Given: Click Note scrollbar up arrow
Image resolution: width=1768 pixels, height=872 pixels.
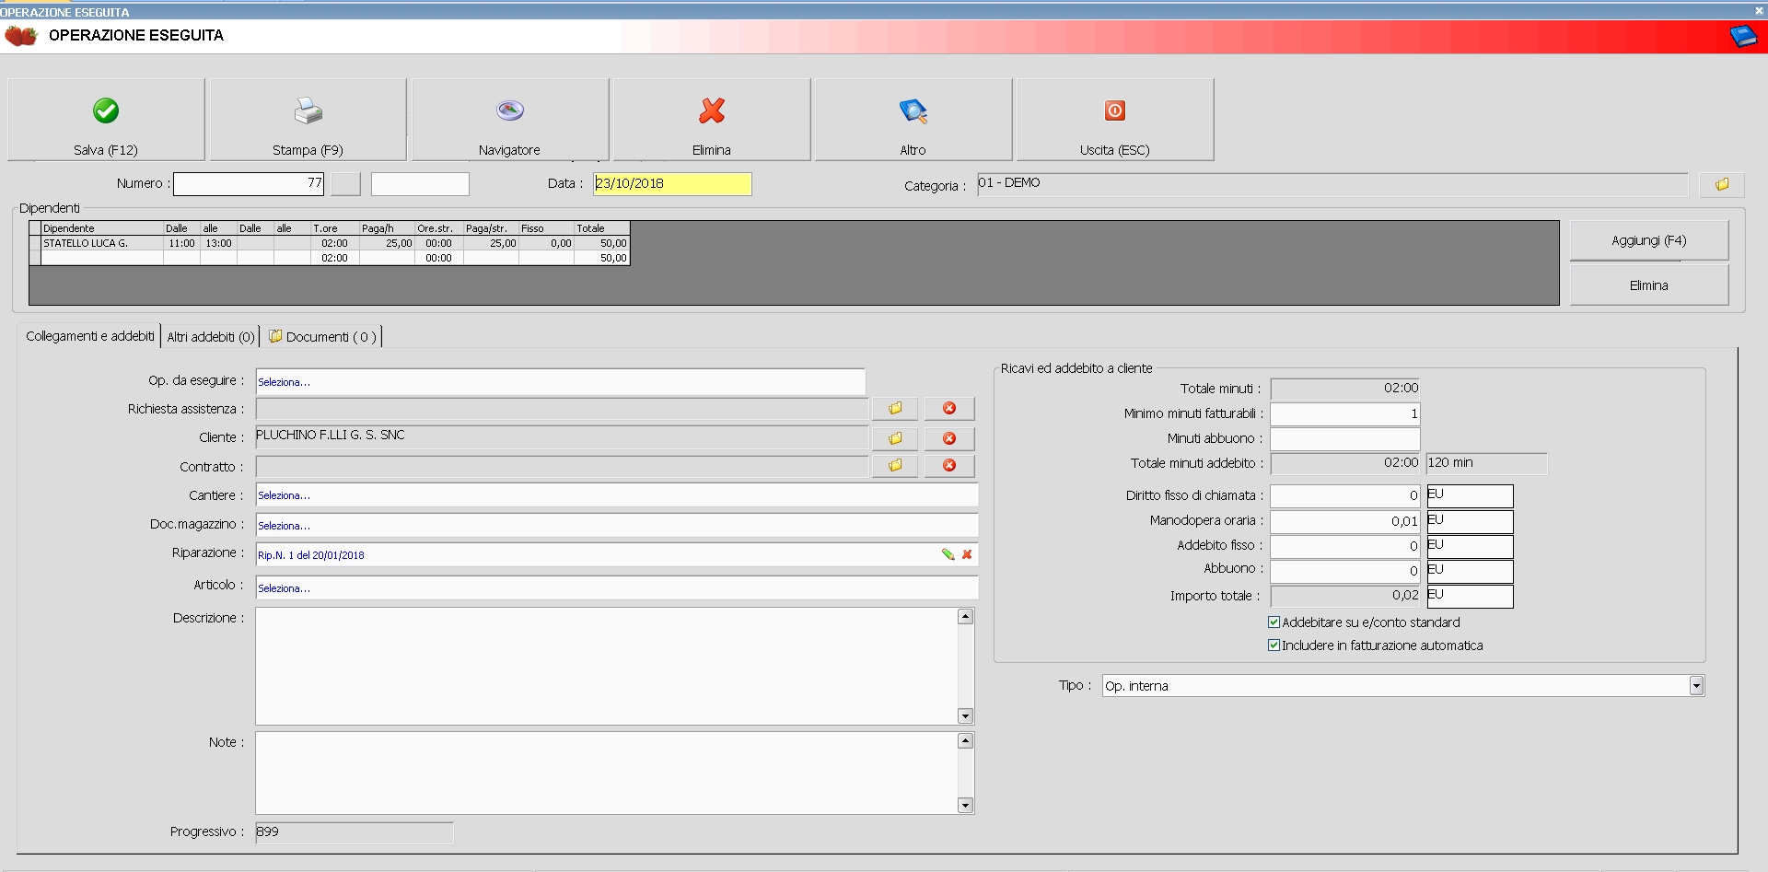Looking at the screenshot, I should pyautogui.click(x=965, y=741).
